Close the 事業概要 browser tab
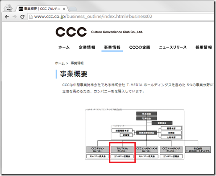 64,9
